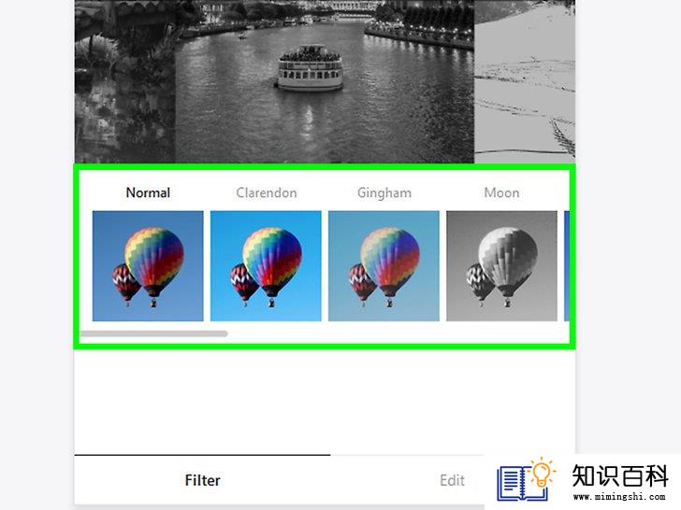Image resolution: width=681 pixels, height=510 pixels.
Task: Click the snowy image right of preview
Action: coord(525,81)
